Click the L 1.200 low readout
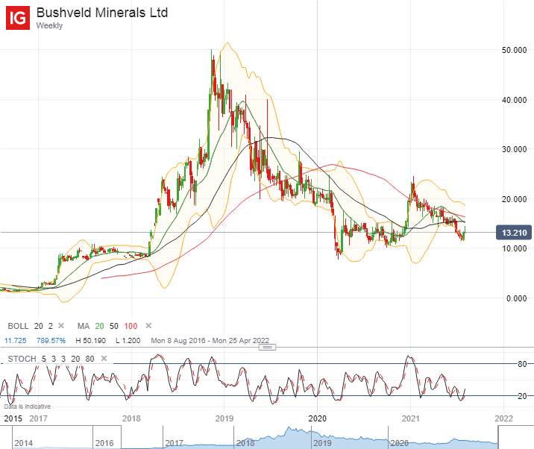This screenshot has width=534, height=449. pos(128,340)
